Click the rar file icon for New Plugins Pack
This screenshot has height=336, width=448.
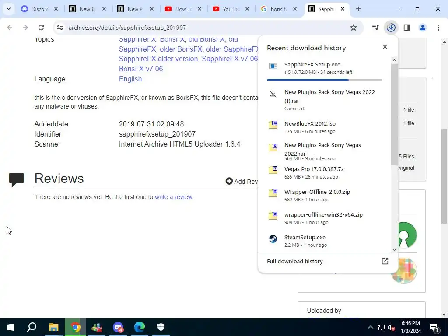tap(273, 147)
